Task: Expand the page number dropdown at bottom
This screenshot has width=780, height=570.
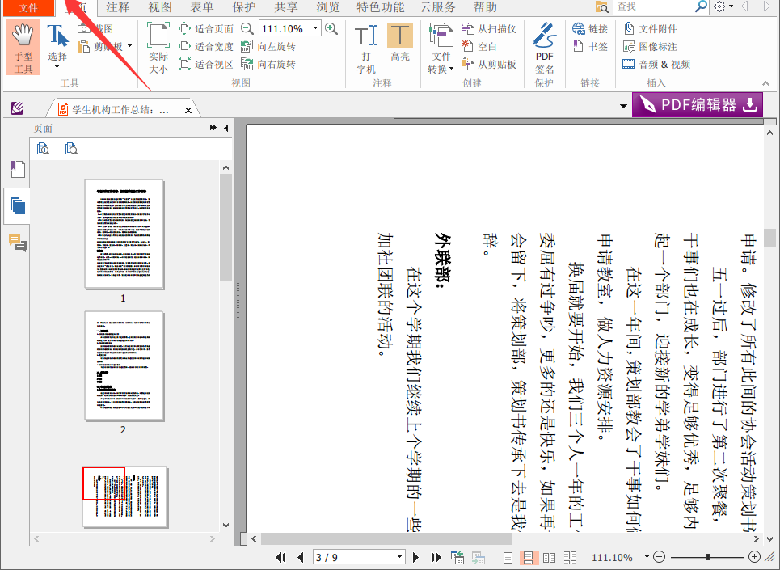Action: click(399, 557)
